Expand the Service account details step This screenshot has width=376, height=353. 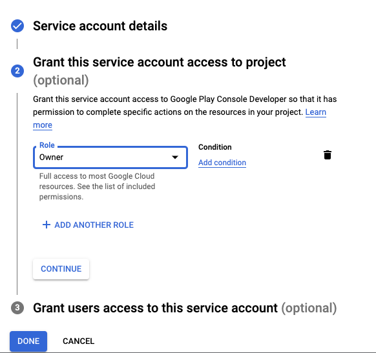click(x=100, y=26)
